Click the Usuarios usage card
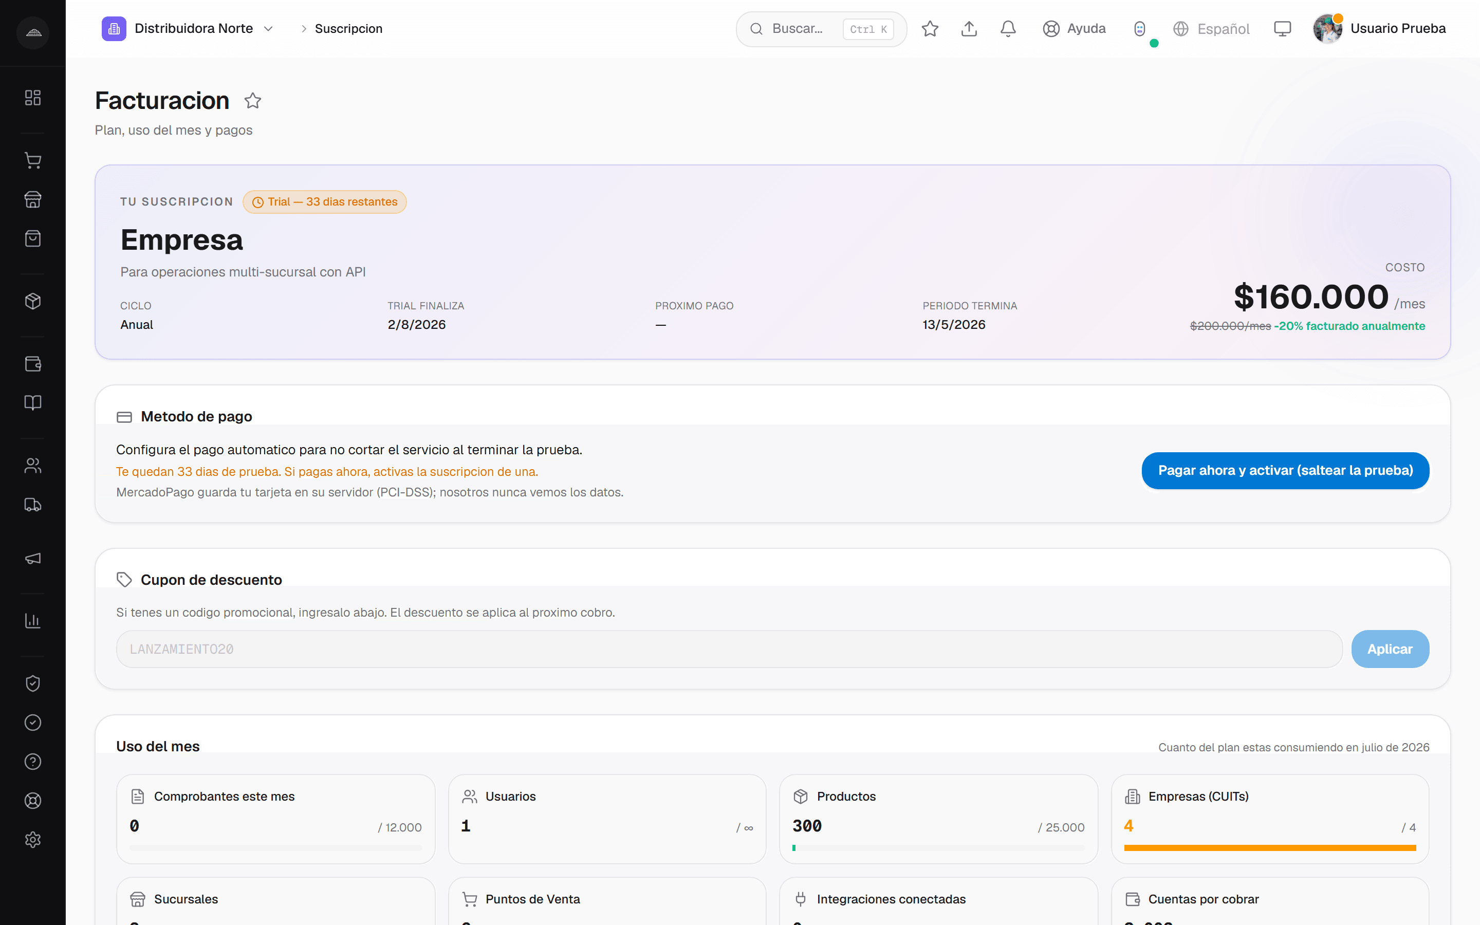The image size is (1480, 925). pos(607,819)
